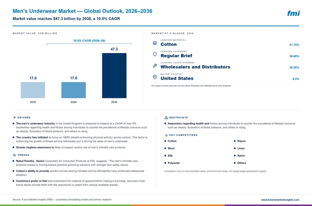Image resolution: width=312 pixels, height=206 pixels.
Task: Click Silk in the competitors list
Action: coord(170,156)
